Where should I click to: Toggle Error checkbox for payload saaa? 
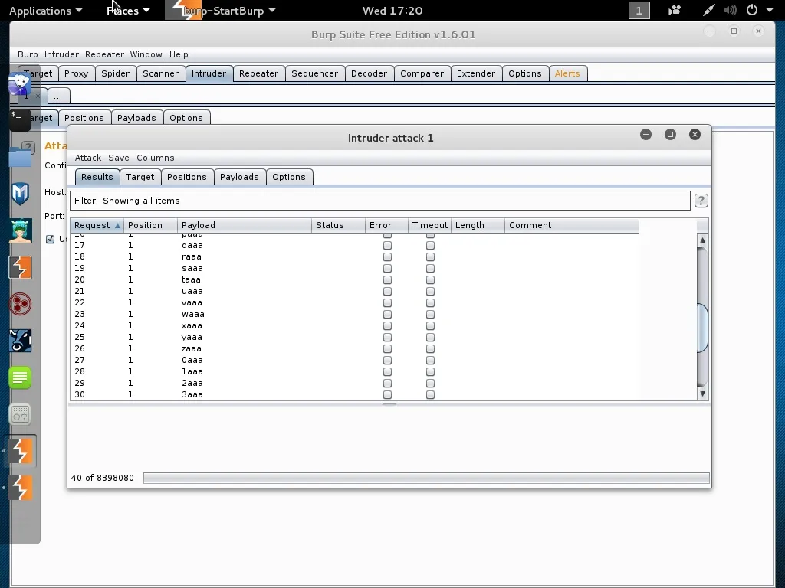click(x=387, y=269)
